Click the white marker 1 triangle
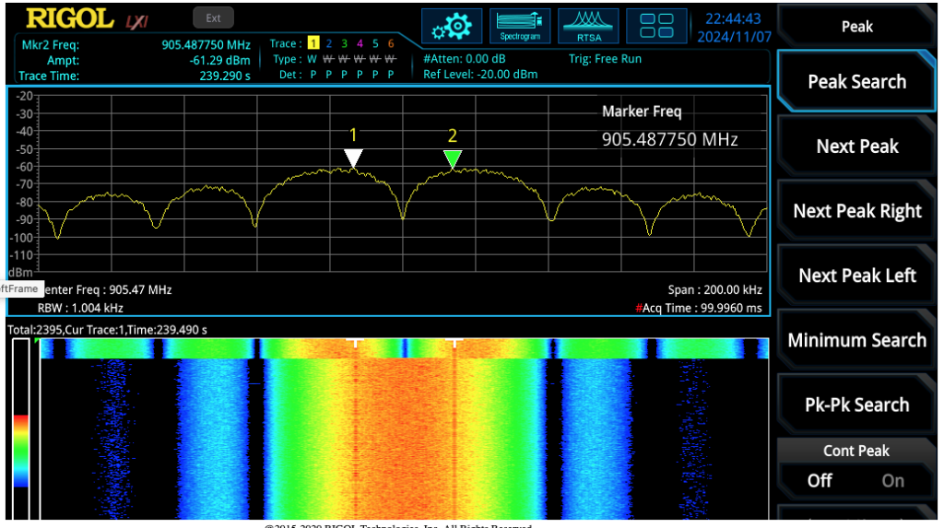Screen dimensions: 944x528 [353, 158]
